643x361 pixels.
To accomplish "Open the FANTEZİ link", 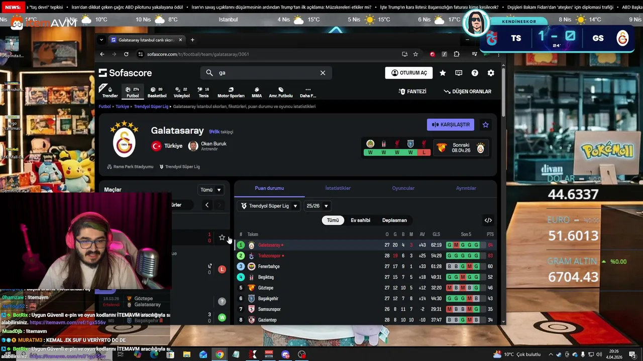I will pyautogui.click(x=412, y=92).
